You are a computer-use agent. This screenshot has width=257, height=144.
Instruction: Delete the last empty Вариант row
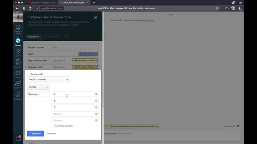click(96, 120)
